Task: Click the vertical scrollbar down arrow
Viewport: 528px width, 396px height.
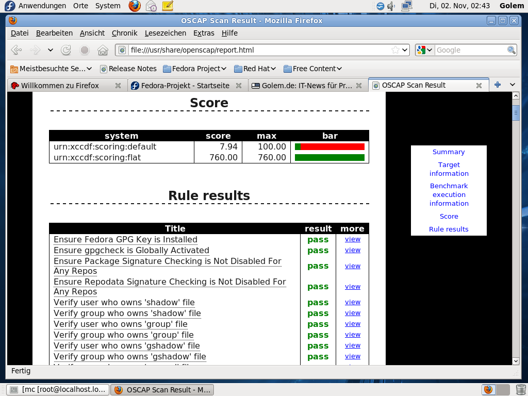Action: (516, 361)
